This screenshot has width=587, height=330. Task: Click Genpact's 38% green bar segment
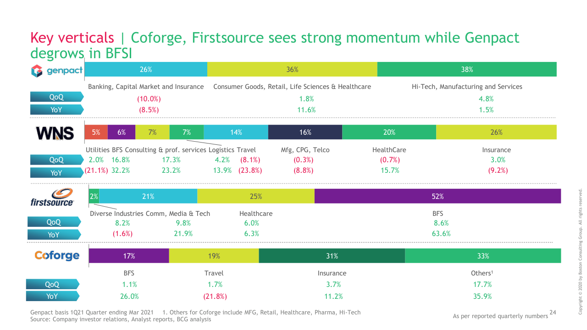pyautogui.click(x=467, y=70)
